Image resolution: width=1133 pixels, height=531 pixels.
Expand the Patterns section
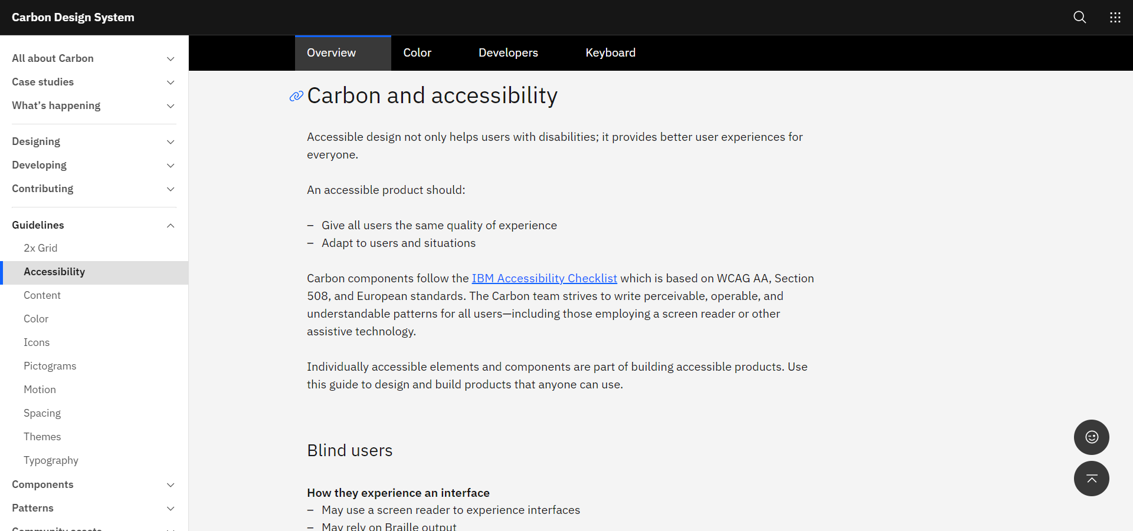point(94,508)
